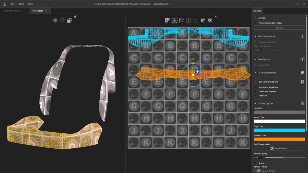The width and height of the screenshot is (308, 173).
Task: Click the Edge Loop Tolerance slider handle
Action: (x=276, y=50)
